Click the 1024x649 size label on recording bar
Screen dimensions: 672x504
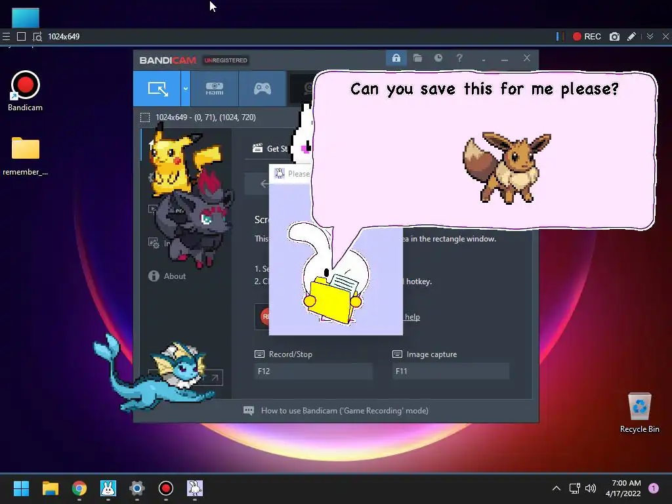[x=64, y=37]
